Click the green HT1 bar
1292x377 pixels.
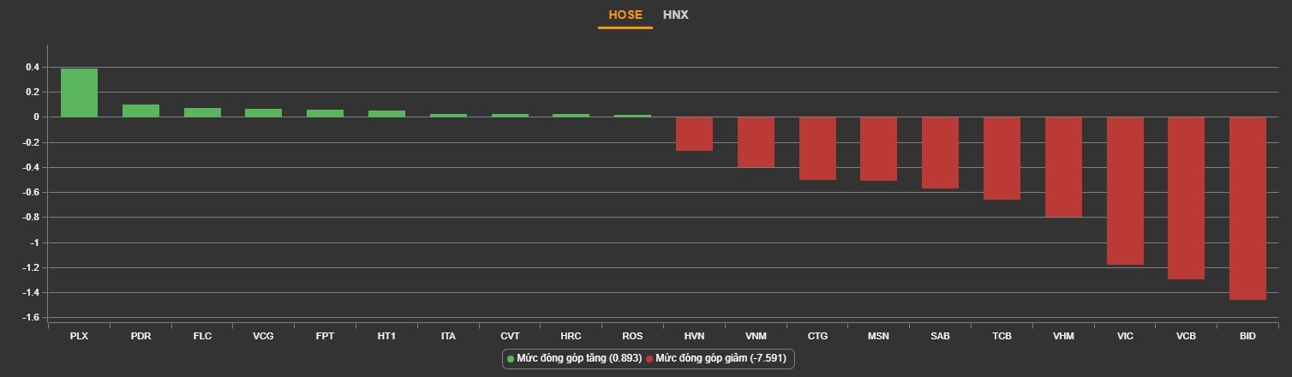click(386, 113)
